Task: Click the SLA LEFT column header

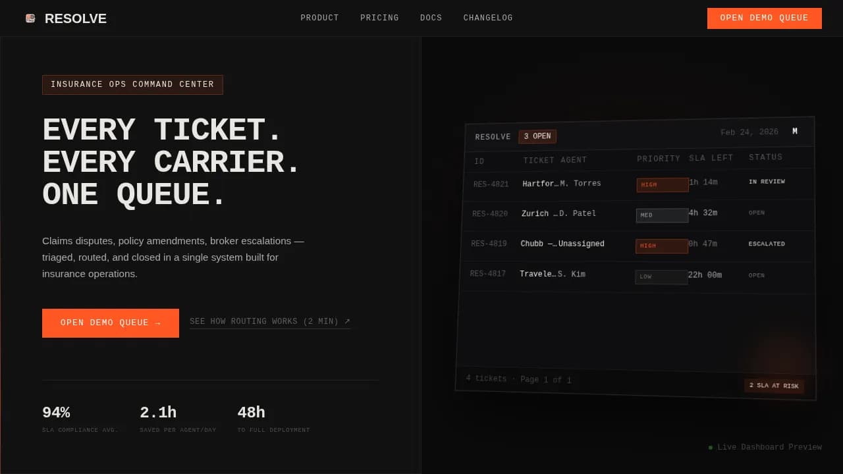Action: 711,159
